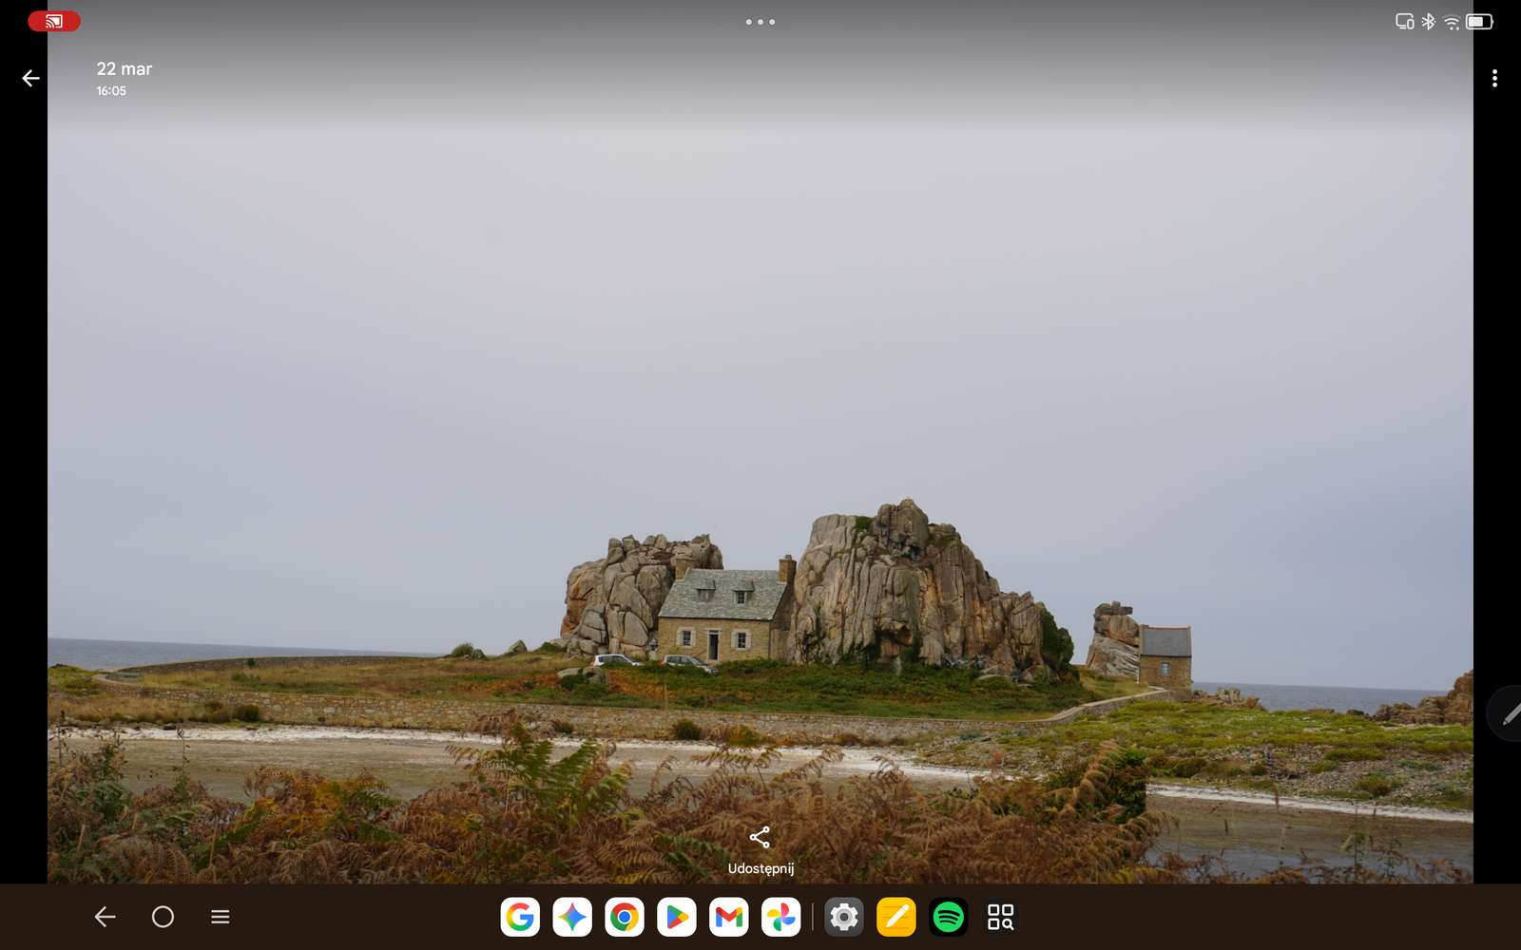
Task: Open Google Play Store in the taskbar
Action: (677, 917)
